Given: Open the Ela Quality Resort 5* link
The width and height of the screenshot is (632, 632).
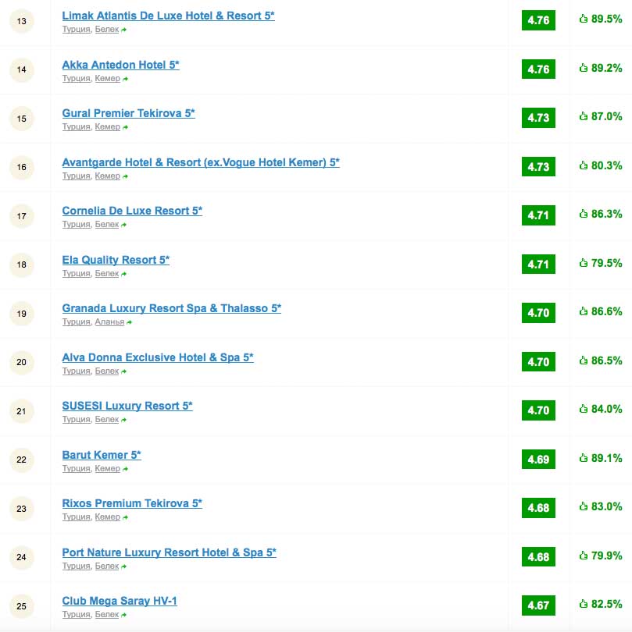Looking at the screenshot, I should (116, 260).
